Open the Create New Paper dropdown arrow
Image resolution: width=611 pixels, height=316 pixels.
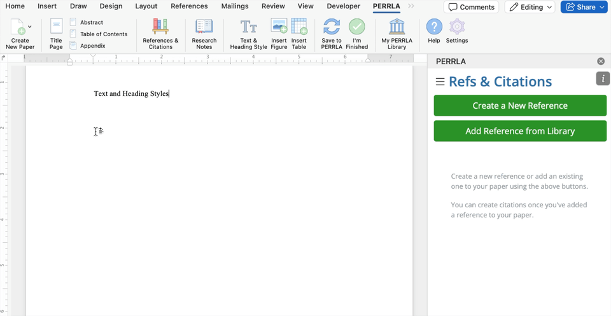(x=30, y=27)
